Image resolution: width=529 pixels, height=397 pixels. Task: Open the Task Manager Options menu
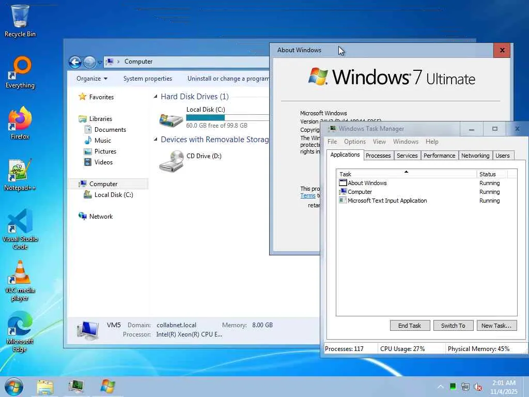click(354, 142)
